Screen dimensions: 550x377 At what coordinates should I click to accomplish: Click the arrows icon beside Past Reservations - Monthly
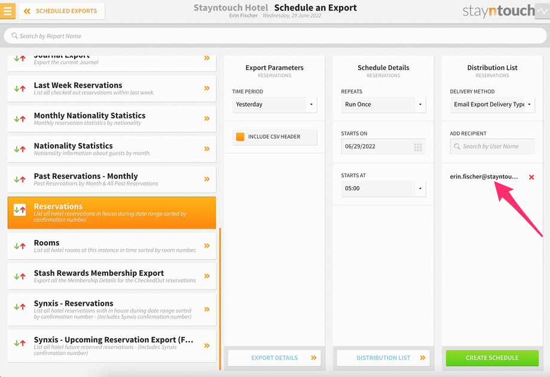tap(20, 180)
